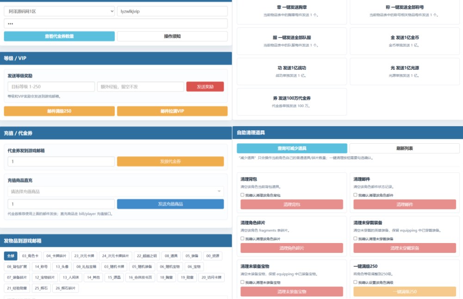Select the 14_称号 category tag
This screenshot has height=299, width=463.
coord(41,267)
